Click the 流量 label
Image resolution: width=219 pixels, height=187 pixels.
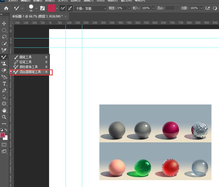click(x=184, y=8)
